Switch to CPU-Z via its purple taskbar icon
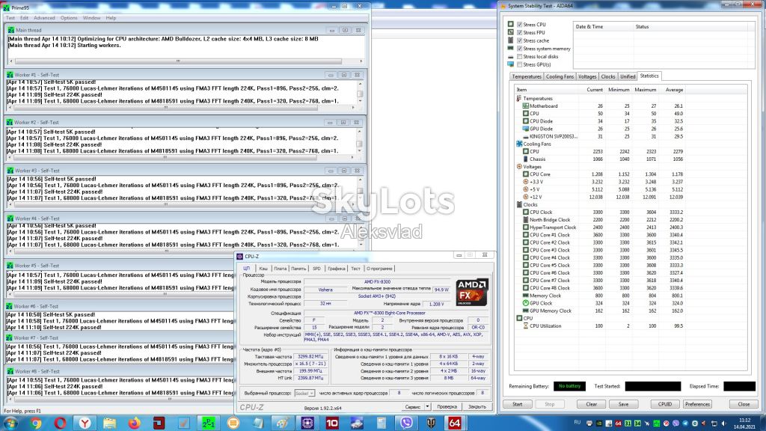The image size is (766, 431). 307,423
